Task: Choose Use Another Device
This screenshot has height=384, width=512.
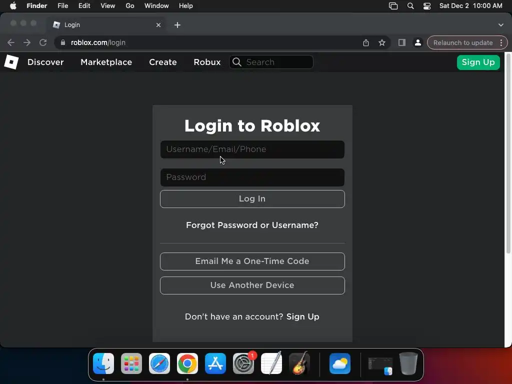Action: click(x=252, y=285)
